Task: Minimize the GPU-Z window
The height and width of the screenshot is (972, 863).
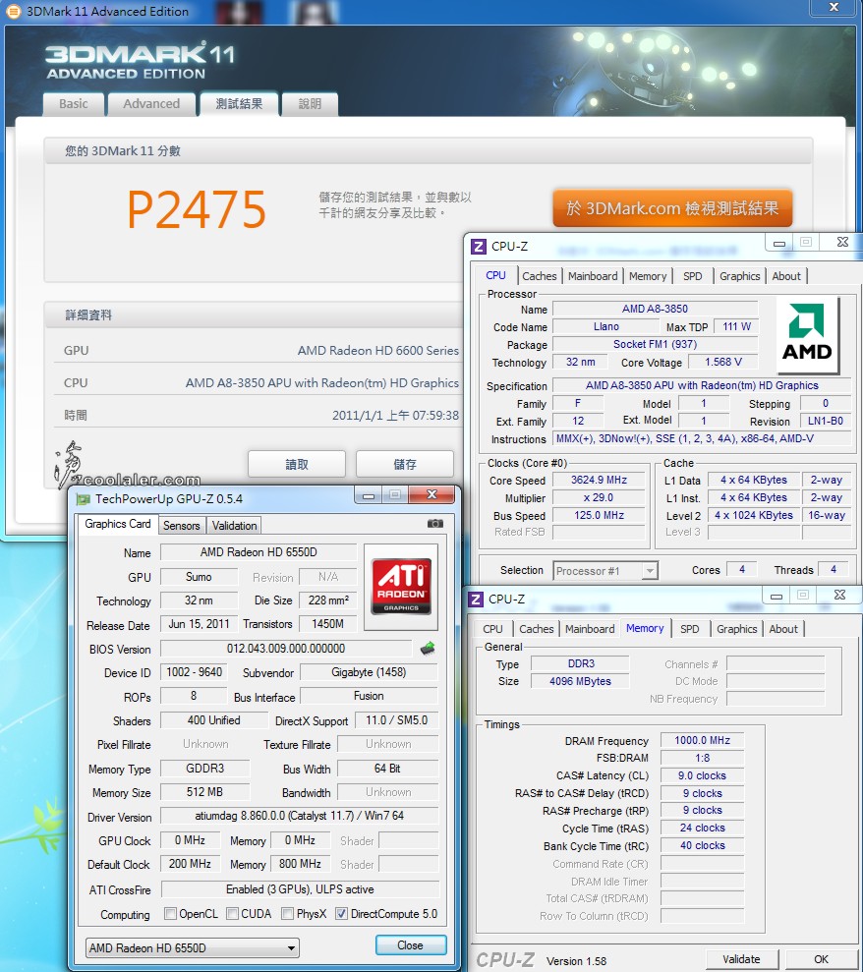Action: point(369,495)
